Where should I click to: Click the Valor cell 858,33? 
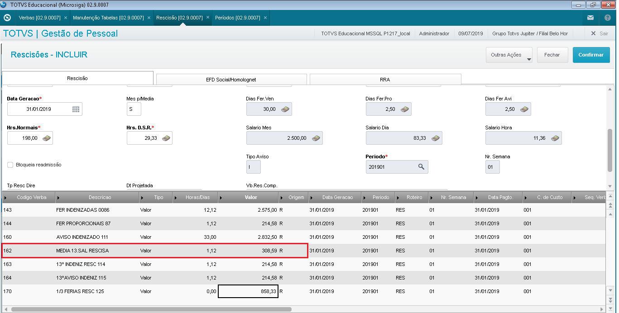[248, 291]
